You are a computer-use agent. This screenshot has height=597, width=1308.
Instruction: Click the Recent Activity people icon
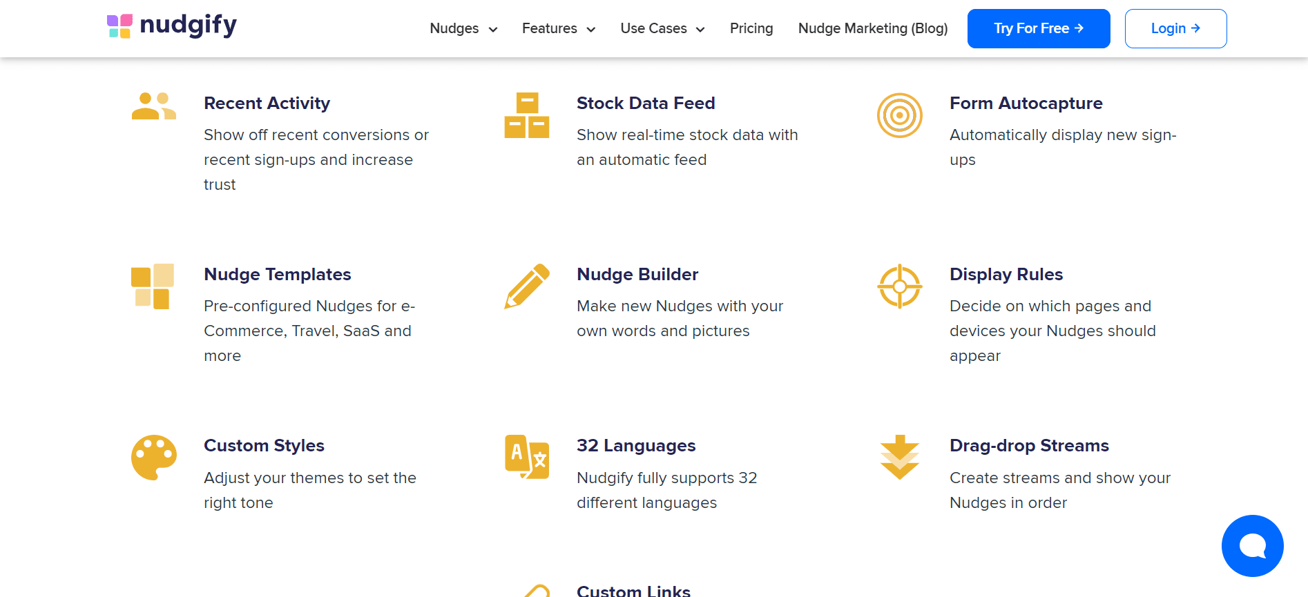(153, 106)
